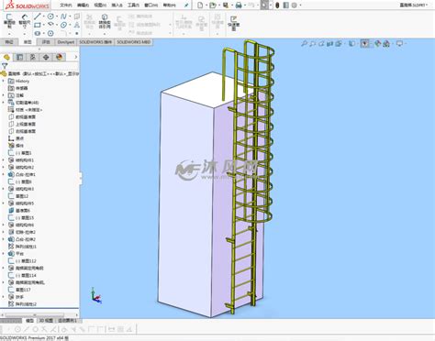
Task: Expand the panel tabs overflow chevron
Action: pos(75,57)
